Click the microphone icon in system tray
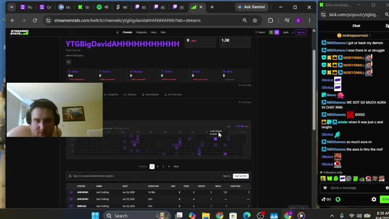Image resolution: width=389 pixels, height=219 pixels. (x=342, y=216)
